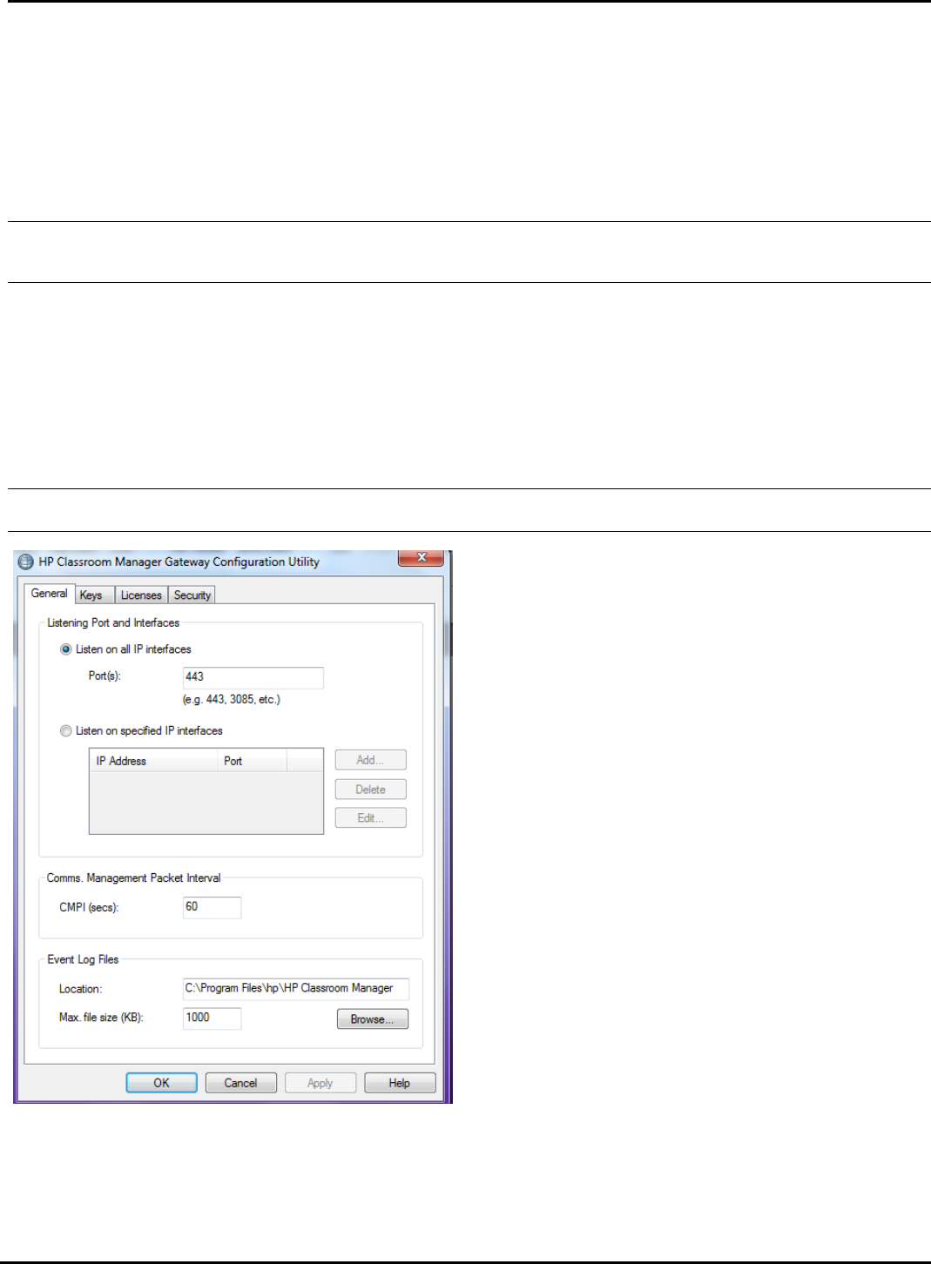Screen dimensions: 931x1264
Task: Close the Gateway Configuration Utility window
Action: click(x=422, y=557)
